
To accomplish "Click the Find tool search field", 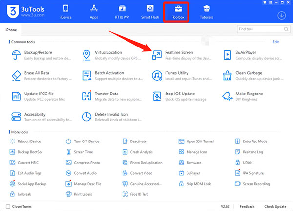I will pos(259,30).
